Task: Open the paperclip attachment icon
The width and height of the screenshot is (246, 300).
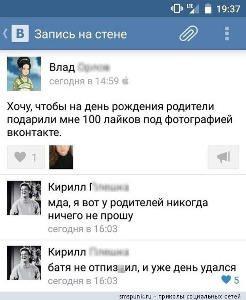Action: (x=188, y=33)
